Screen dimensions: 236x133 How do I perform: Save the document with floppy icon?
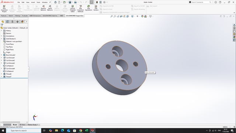point(70,2)
